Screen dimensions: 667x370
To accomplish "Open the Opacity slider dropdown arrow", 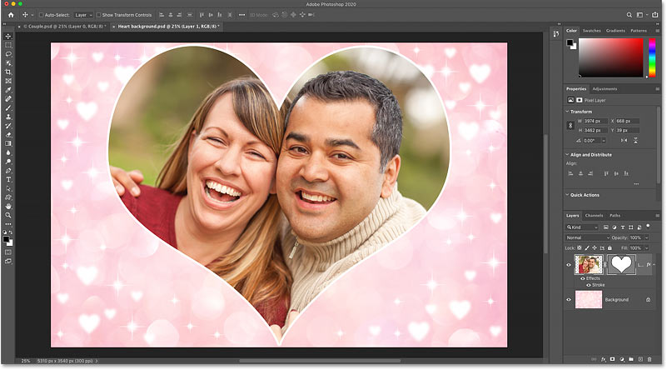I will coord(646,237).
